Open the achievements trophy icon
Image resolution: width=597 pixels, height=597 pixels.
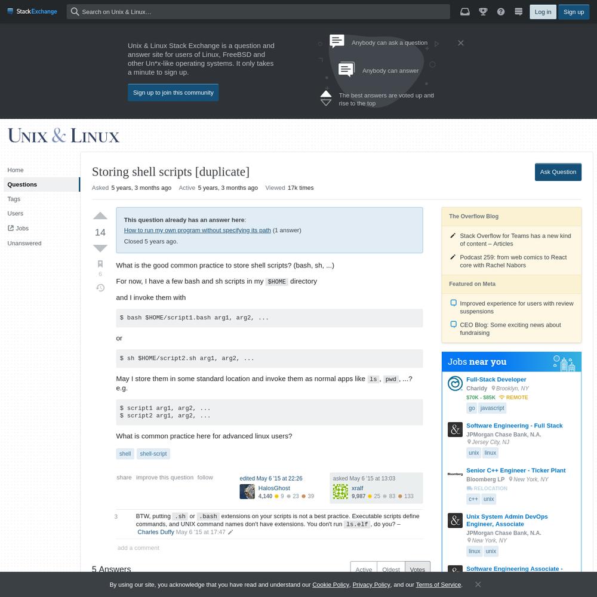tap(483, 12)
